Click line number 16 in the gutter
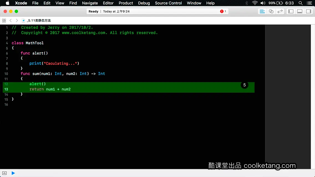 point(6,105)
